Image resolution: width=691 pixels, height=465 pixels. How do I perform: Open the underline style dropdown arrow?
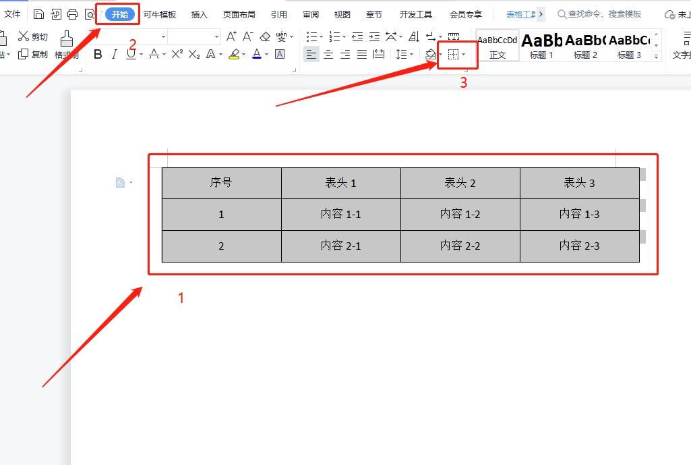[x=142, y=55]
